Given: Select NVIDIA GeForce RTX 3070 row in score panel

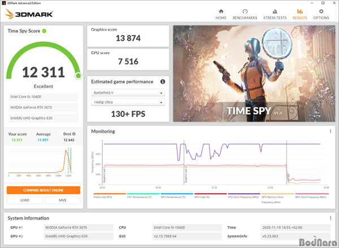Looking at the screenshot, I should tap(44, 107).
